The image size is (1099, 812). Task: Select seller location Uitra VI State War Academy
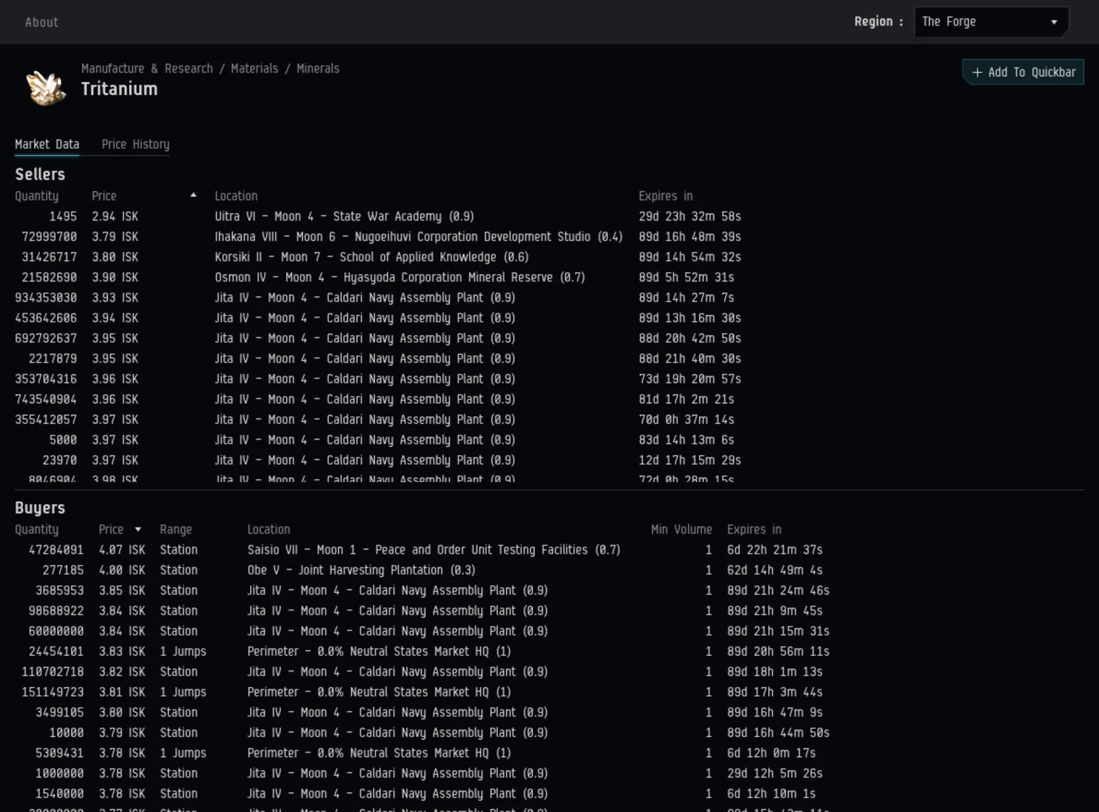[x=344, y=216]
